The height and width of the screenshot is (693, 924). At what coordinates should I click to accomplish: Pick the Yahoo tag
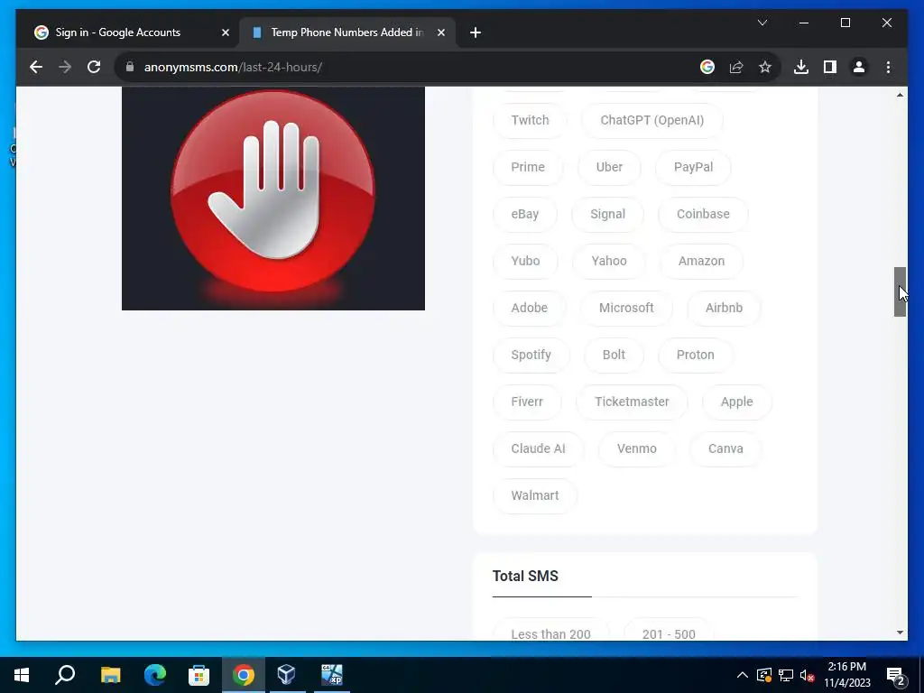[609, 261]
